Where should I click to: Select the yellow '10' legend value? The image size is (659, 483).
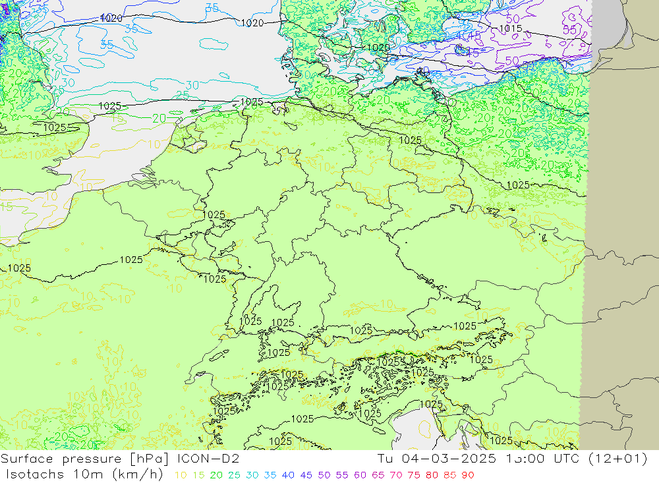(181, 475)
